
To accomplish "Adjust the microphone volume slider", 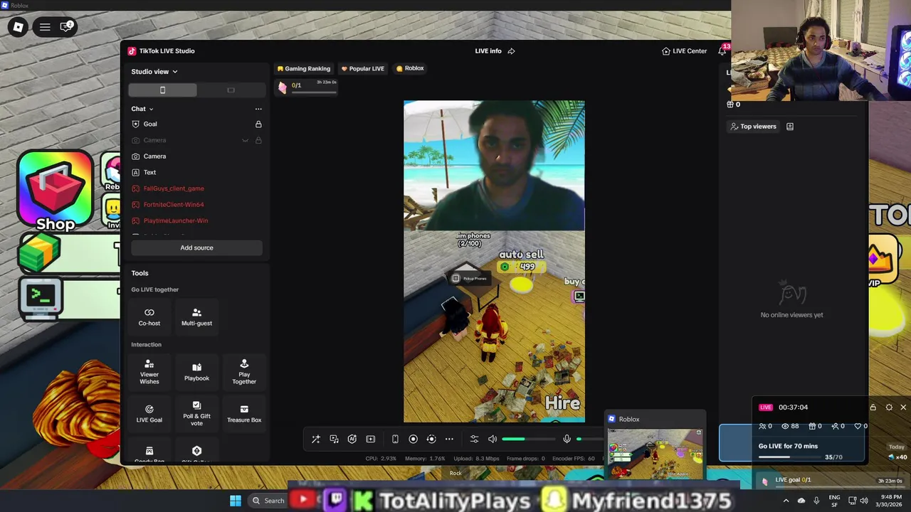I will [591, 439].
